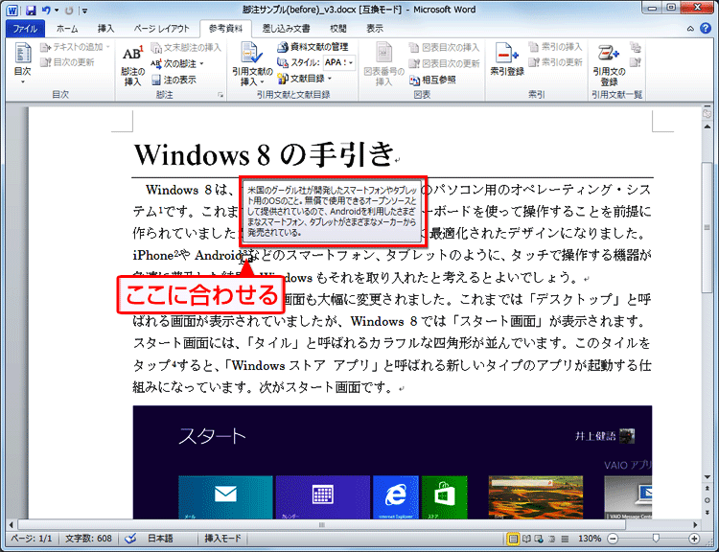Open 資料文献の管理
Screen dimensions: 719x552
pos(313,47)
